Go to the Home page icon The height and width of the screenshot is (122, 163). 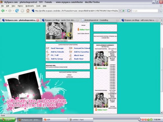[x=28, y=11]
